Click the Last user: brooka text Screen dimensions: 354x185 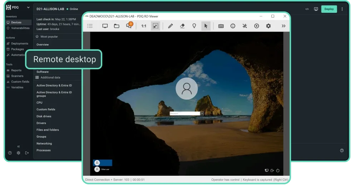pyautogui.click(x=48, y=29)
